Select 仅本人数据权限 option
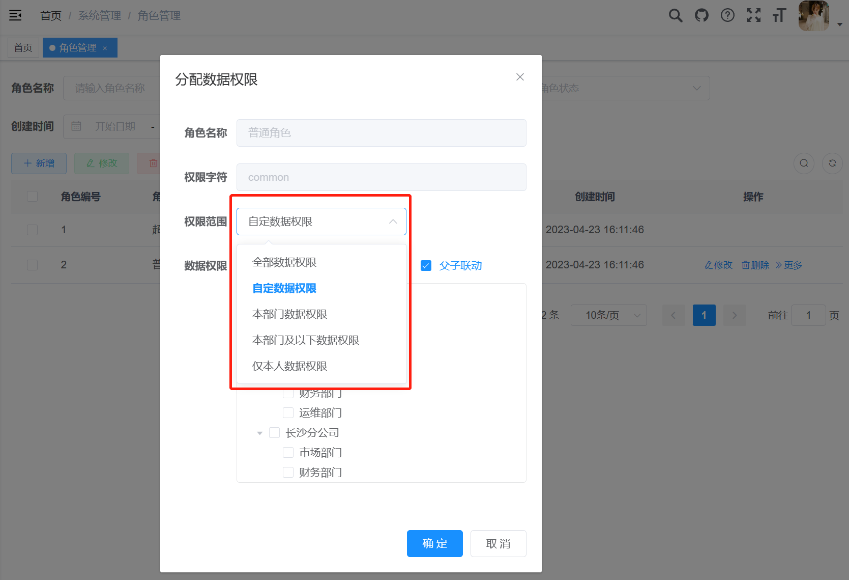849x580 pixels. click(321, 366)
